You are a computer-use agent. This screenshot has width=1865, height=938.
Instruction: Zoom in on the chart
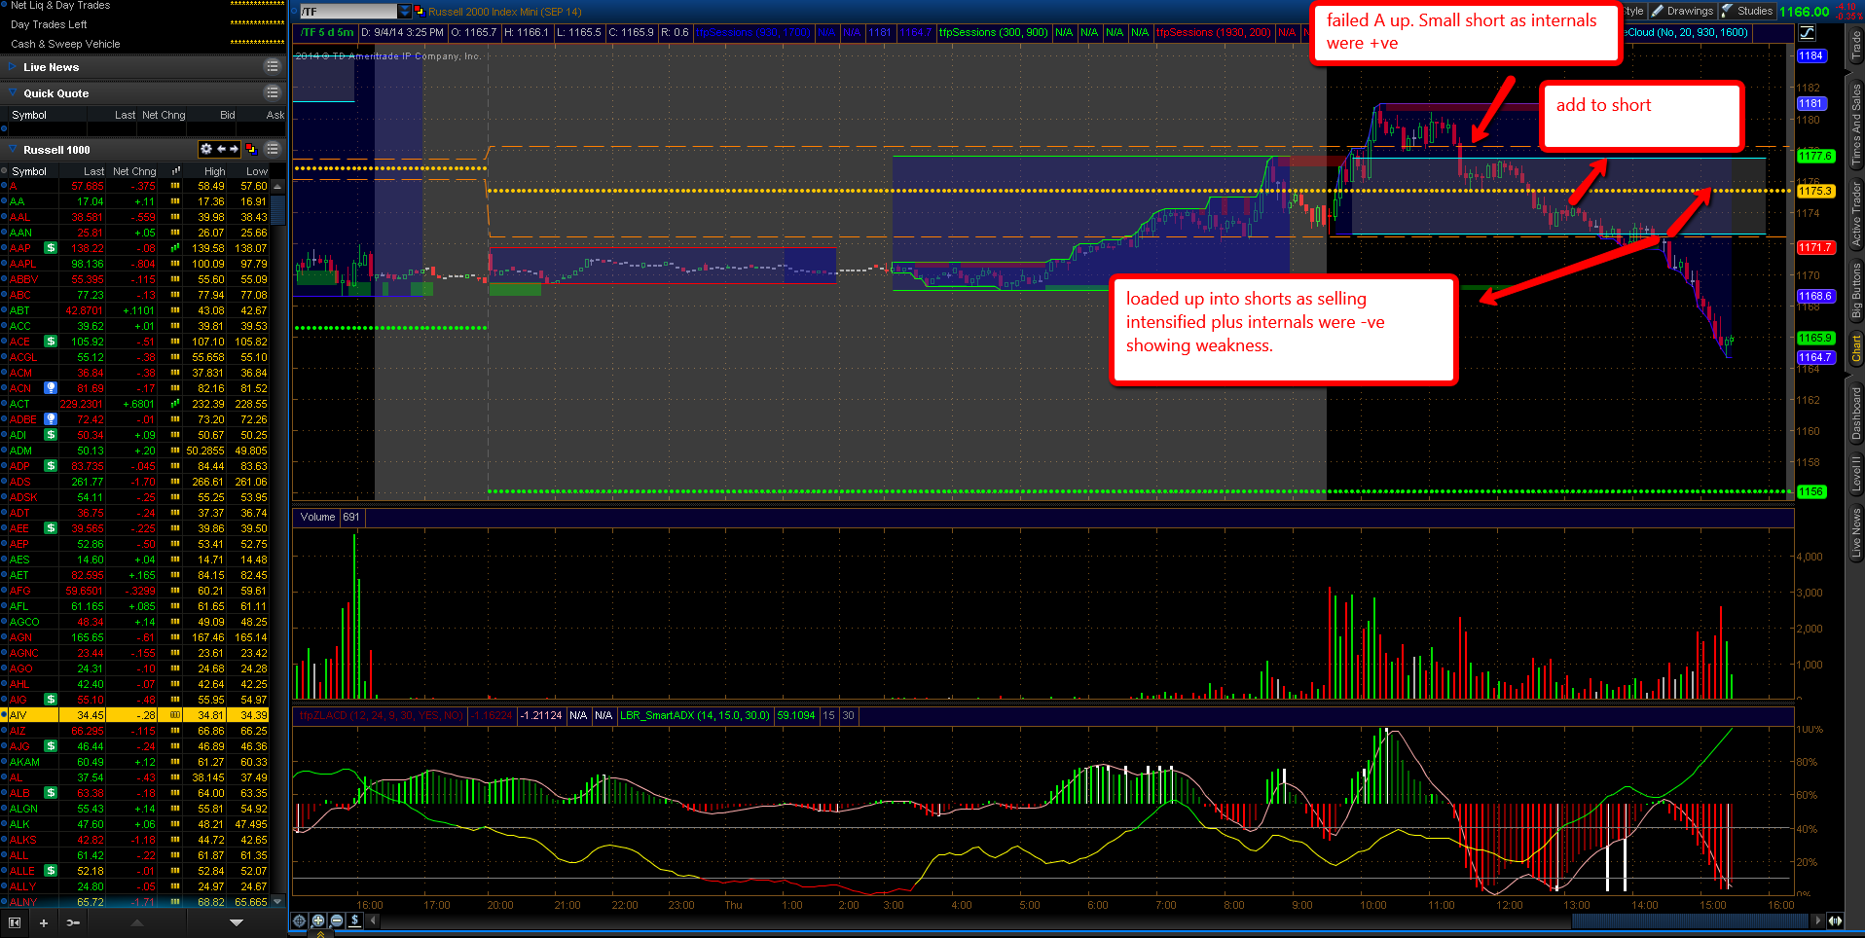coord(318,920)
